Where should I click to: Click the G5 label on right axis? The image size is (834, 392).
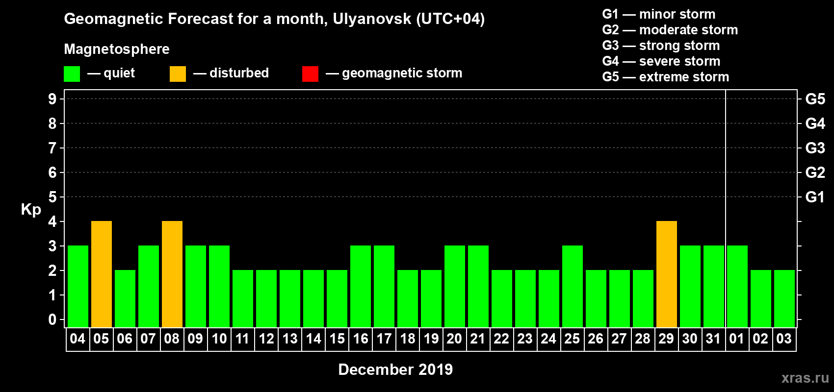815,99
